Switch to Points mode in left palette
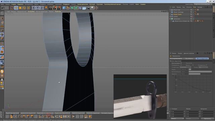The image size is (215, 121). pos(2,31)
